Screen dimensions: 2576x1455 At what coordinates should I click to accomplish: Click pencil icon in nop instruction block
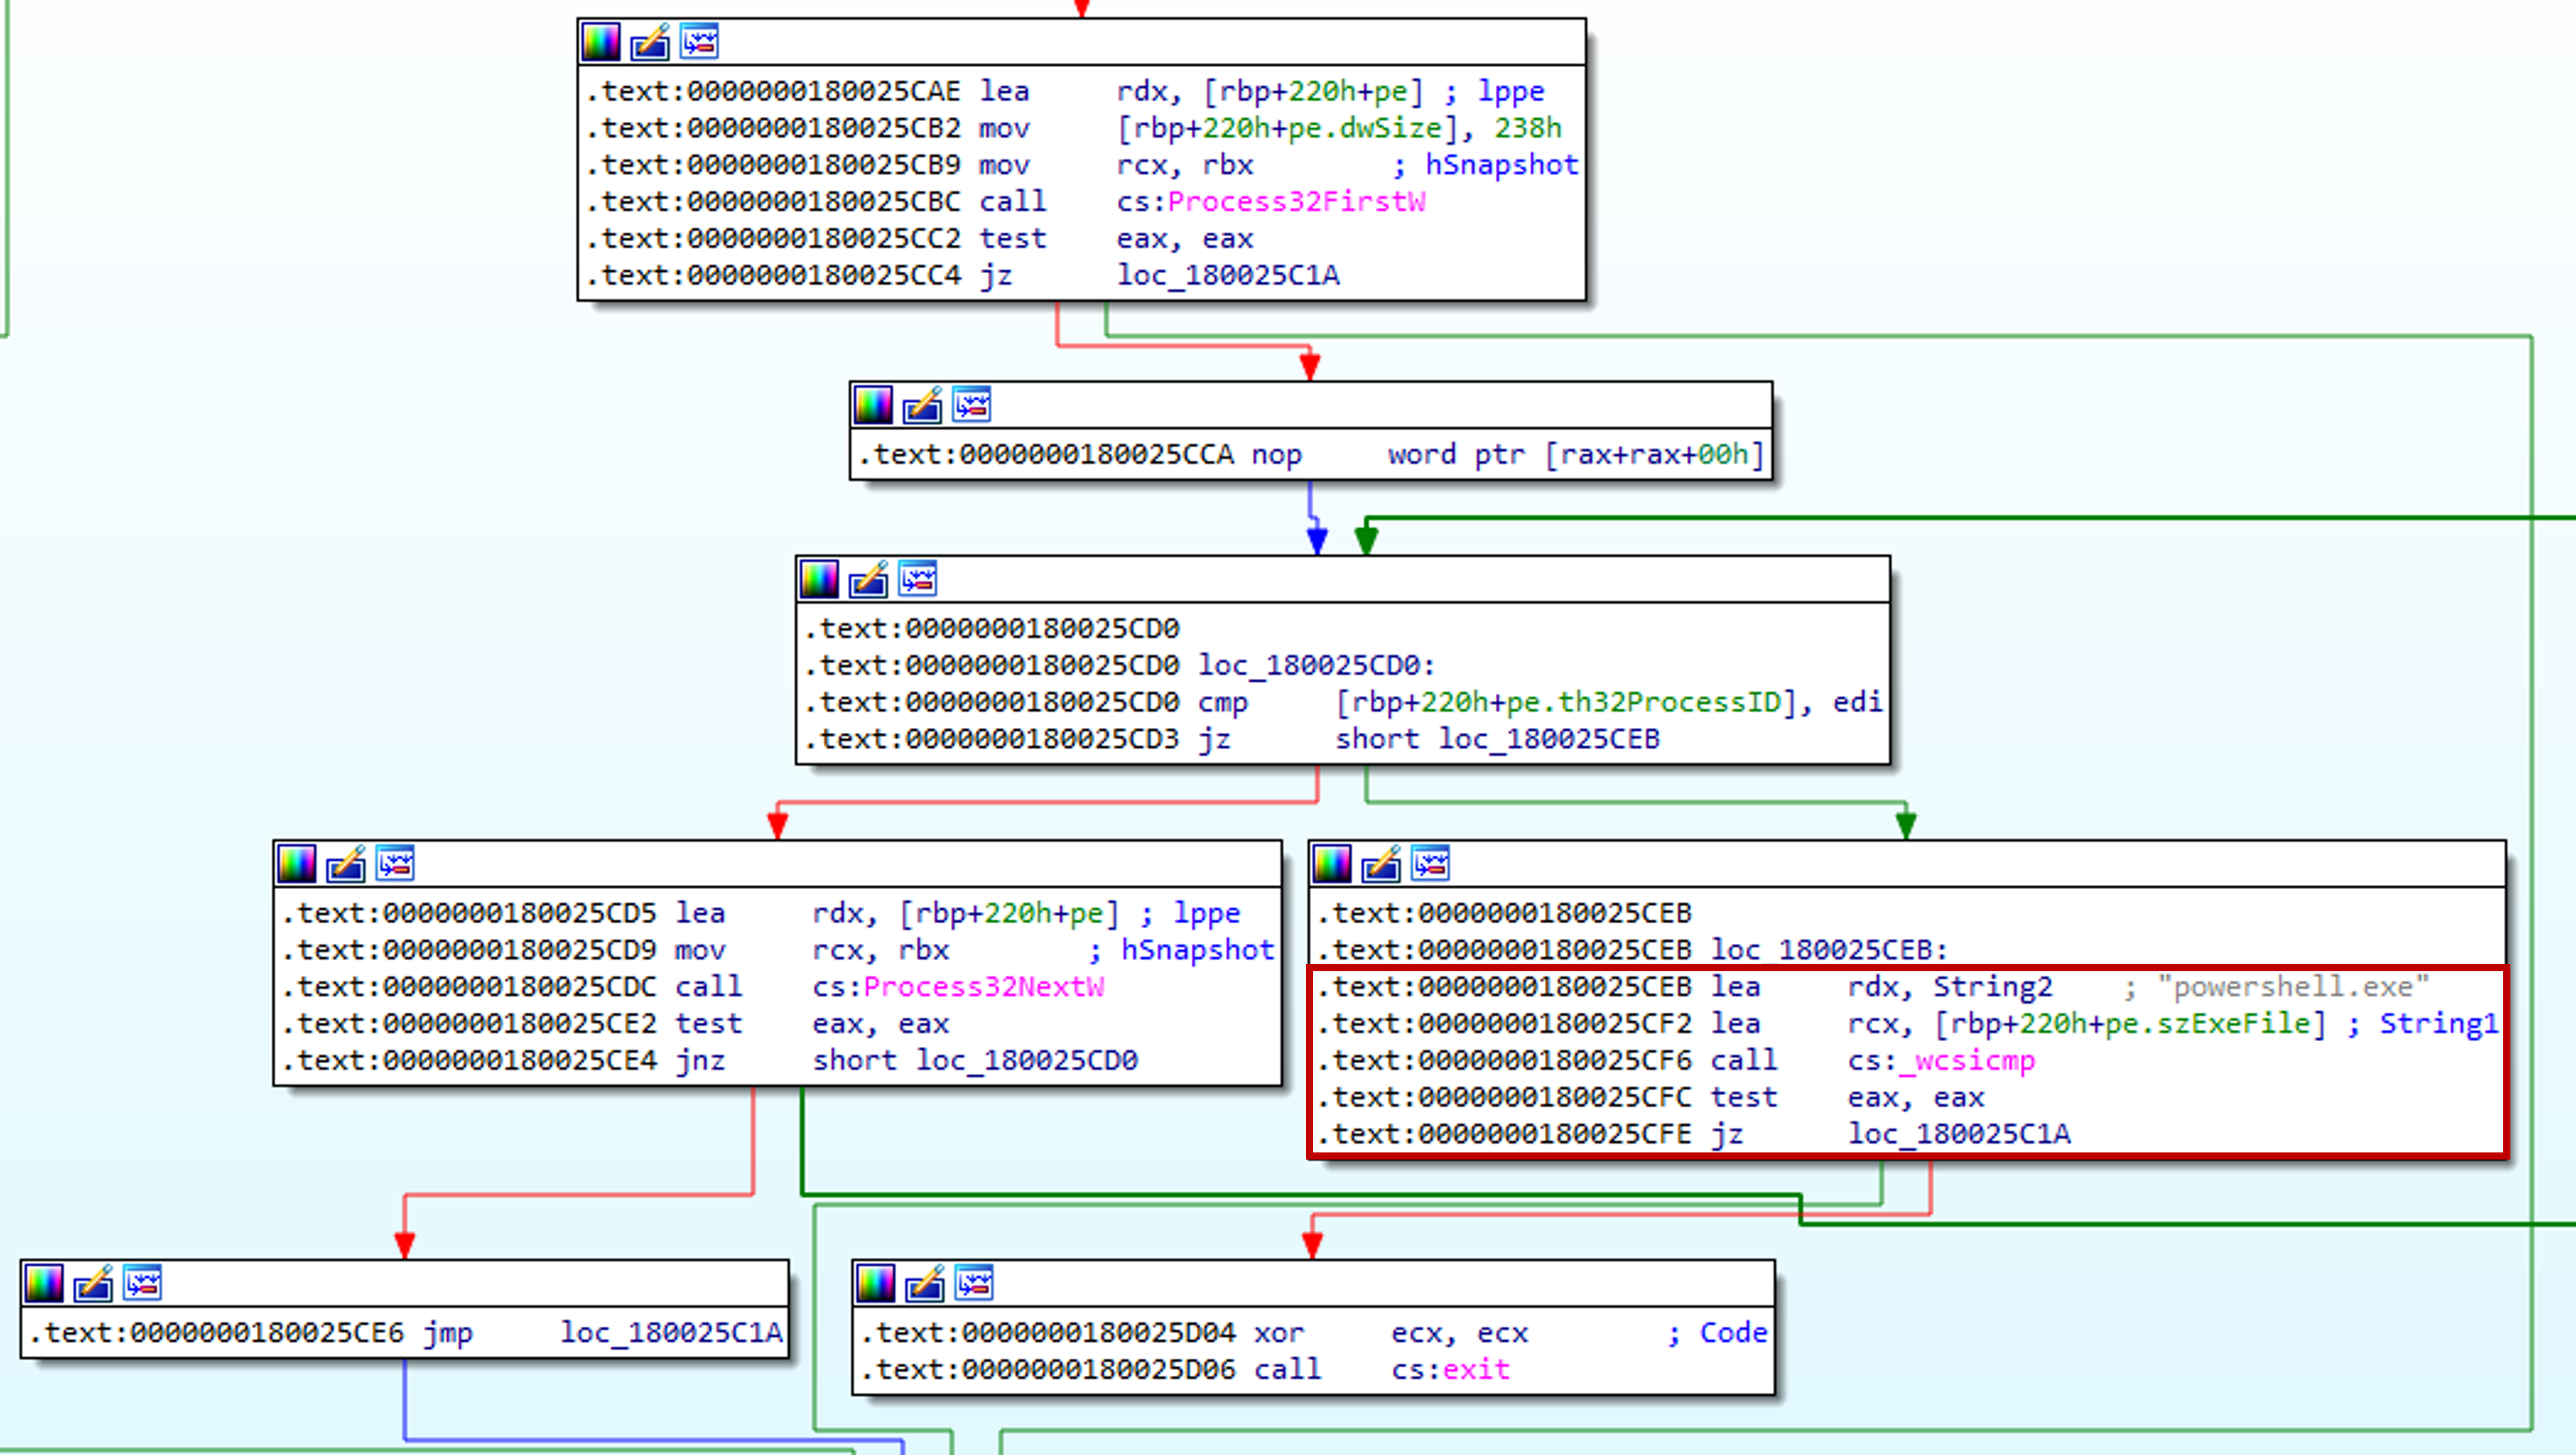point(922,405)
